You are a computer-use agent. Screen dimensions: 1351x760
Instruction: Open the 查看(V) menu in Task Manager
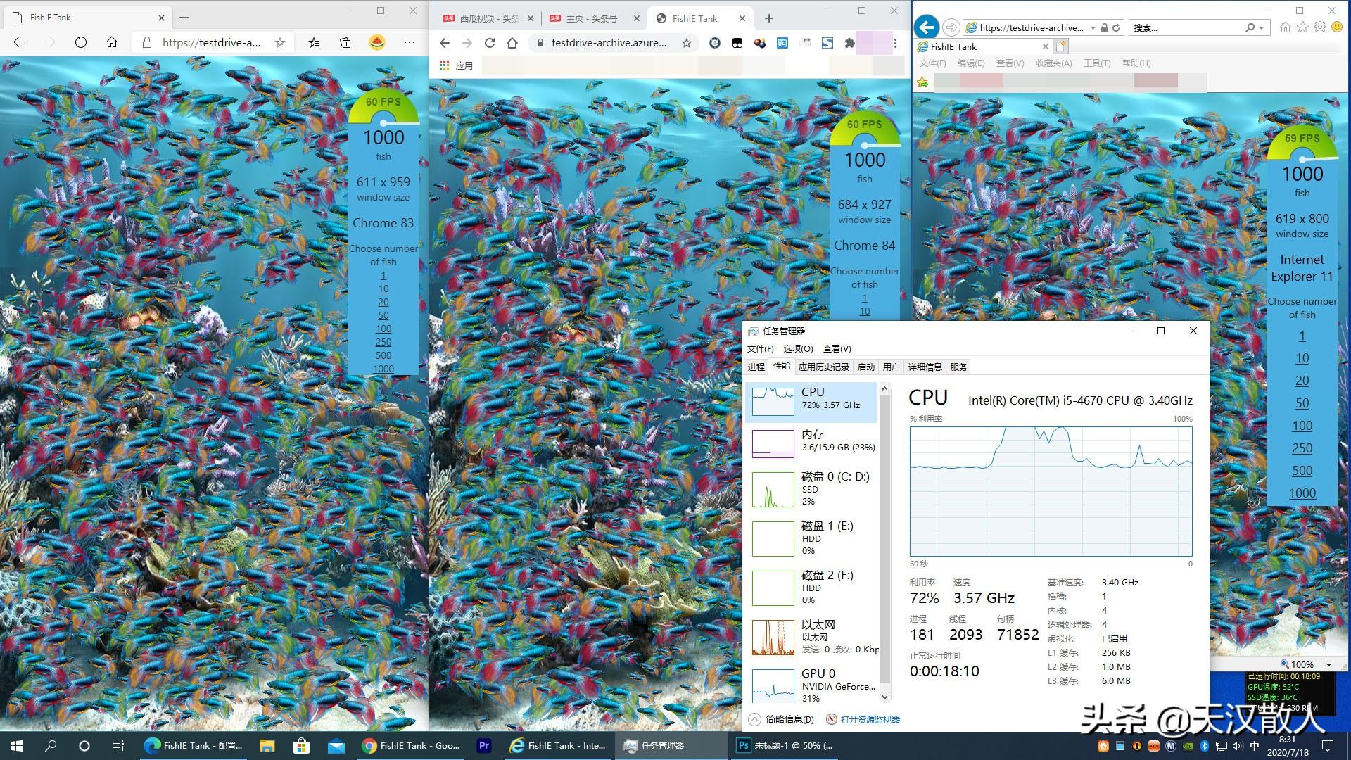click(x=837, y=348)
